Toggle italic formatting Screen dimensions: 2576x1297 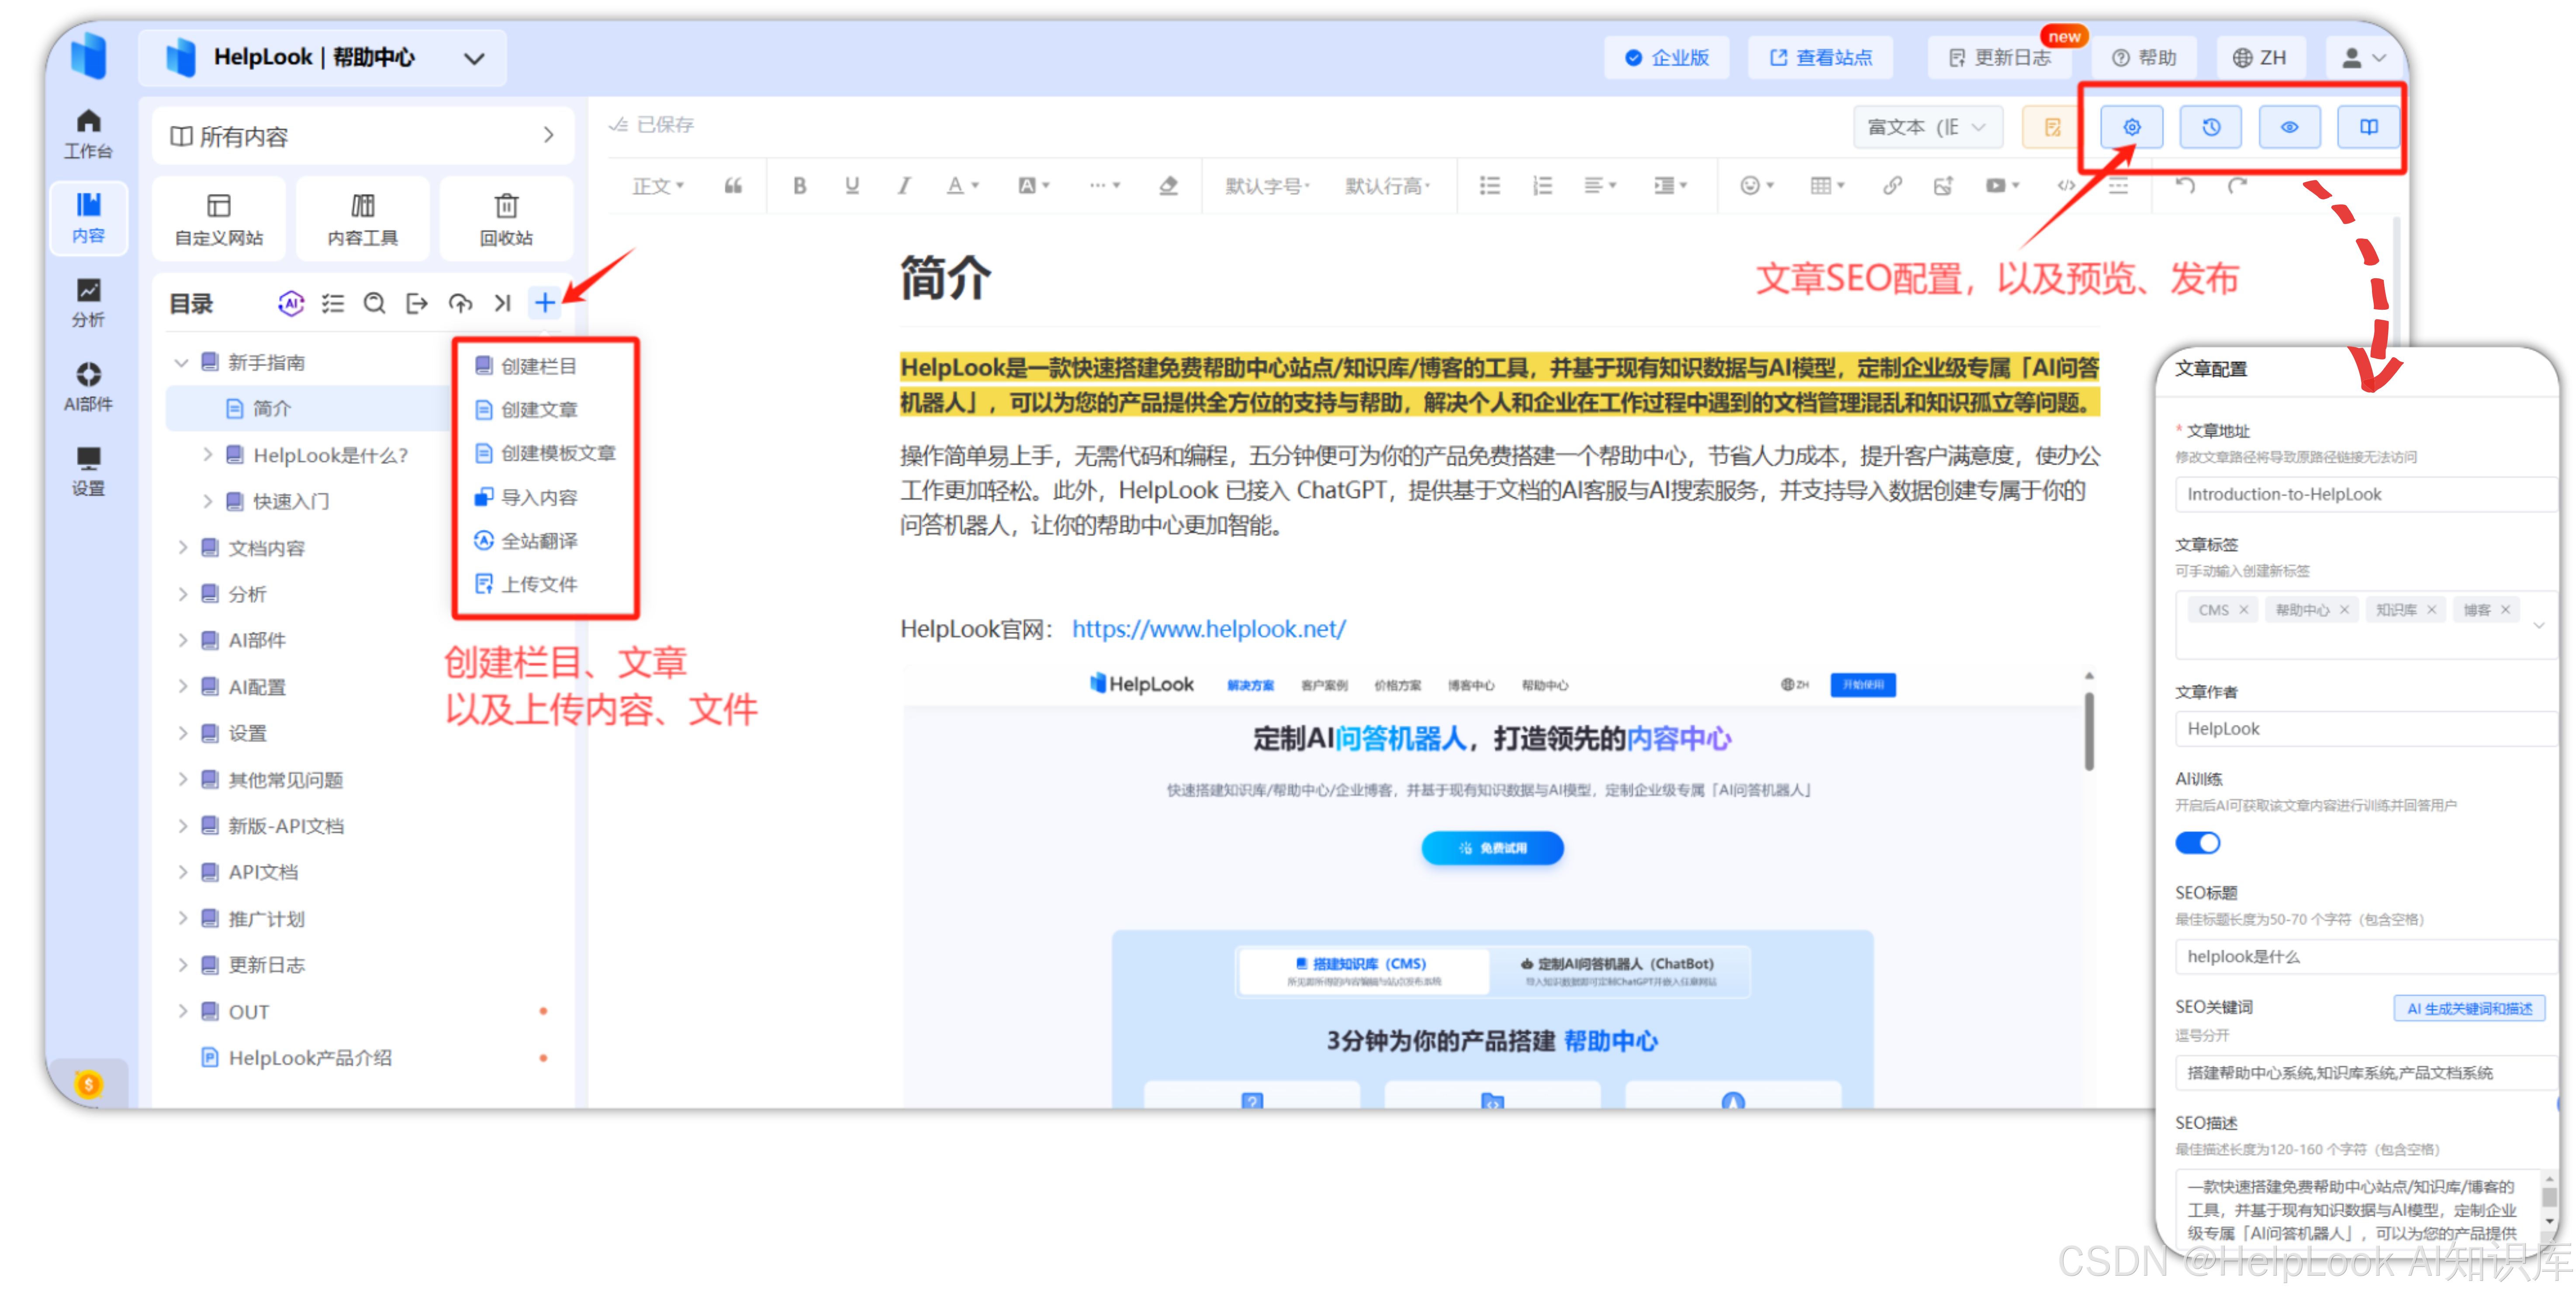[904, 186]
